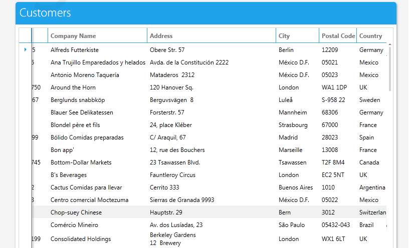Click the Consolidated Holdings company cell
Screen dimensions: 412x248
[x=81, y=239]
